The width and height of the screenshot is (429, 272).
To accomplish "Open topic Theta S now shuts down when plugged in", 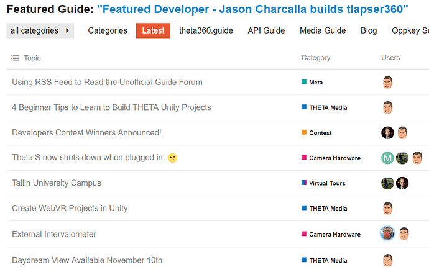I will (88, 158).
